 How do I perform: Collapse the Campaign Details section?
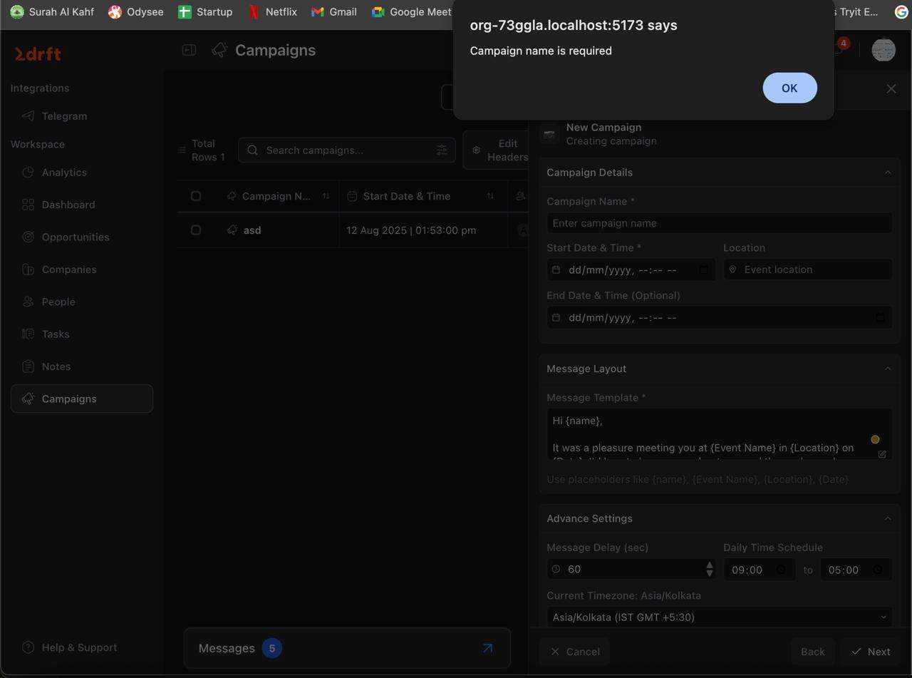pos(887,173)
